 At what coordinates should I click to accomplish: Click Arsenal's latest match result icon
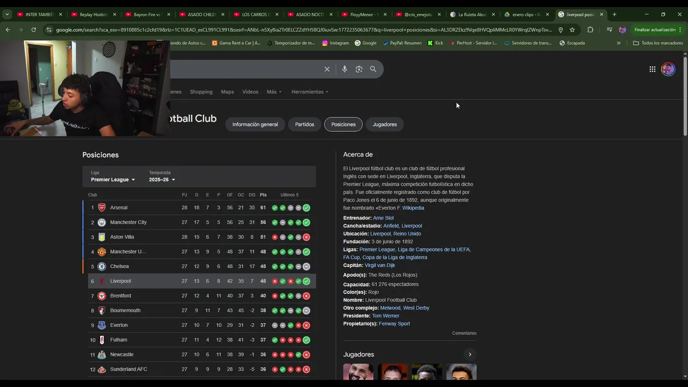306,207
